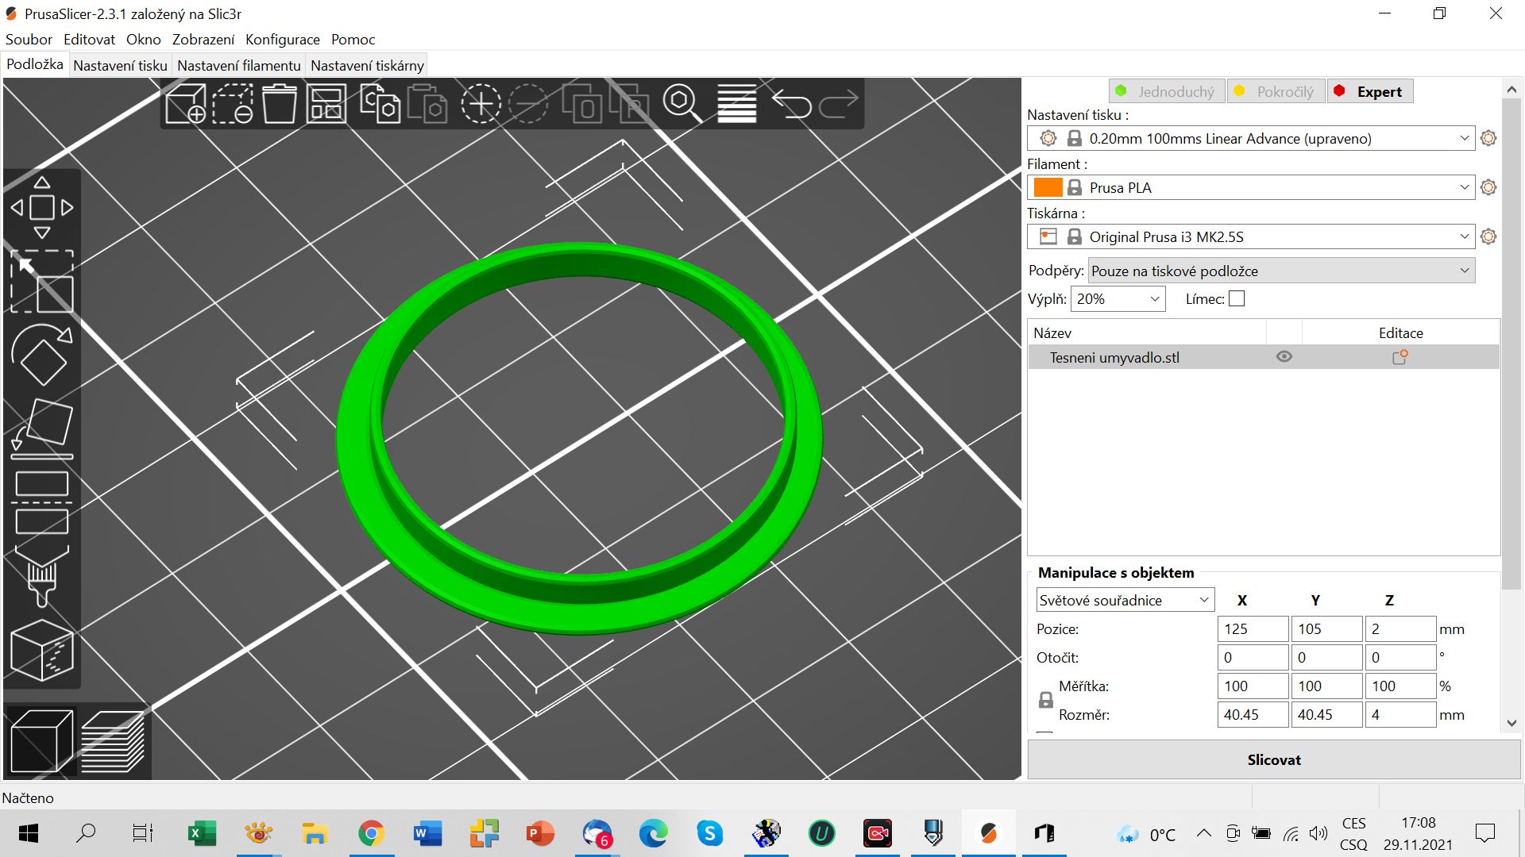The height and width of the screenshot is (857, 1525).
Task: Enable the Límec brim checkbox
Action: click(1237, 299)
